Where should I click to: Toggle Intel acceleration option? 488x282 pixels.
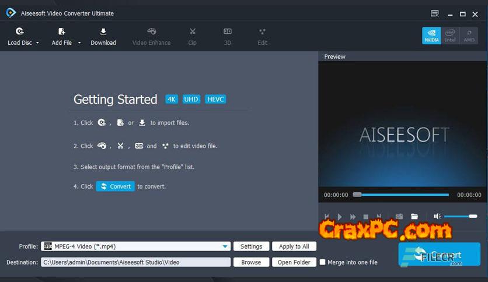coord(450,36)
